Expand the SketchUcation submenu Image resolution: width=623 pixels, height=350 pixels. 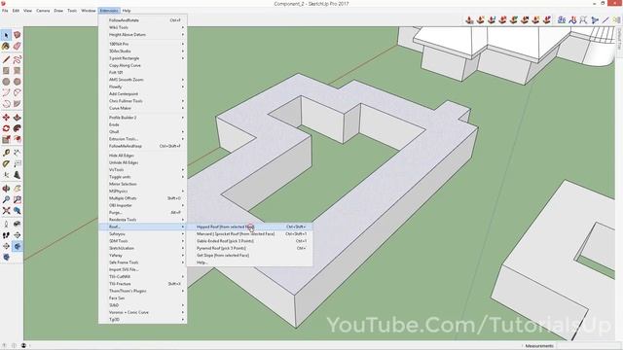143,249
